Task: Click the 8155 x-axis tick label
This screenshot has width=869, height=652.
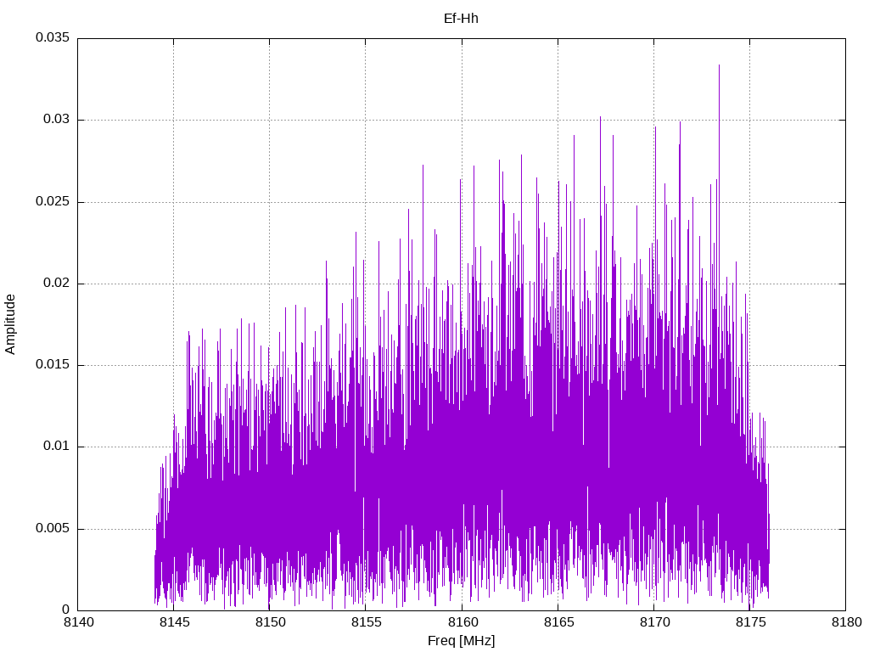Action: 367,622
